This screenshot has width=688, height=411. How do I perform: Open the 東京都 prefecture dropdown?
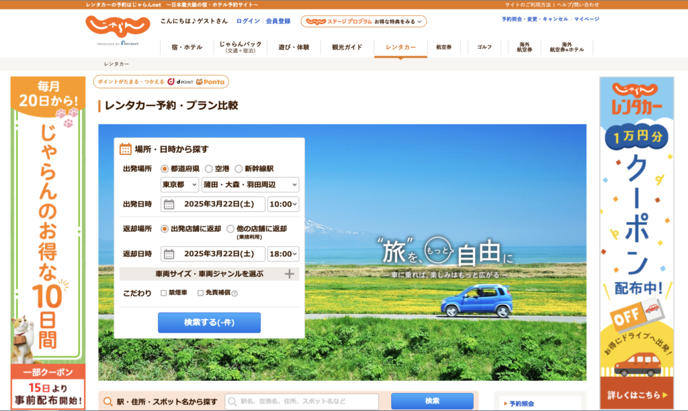pos(179,184)
